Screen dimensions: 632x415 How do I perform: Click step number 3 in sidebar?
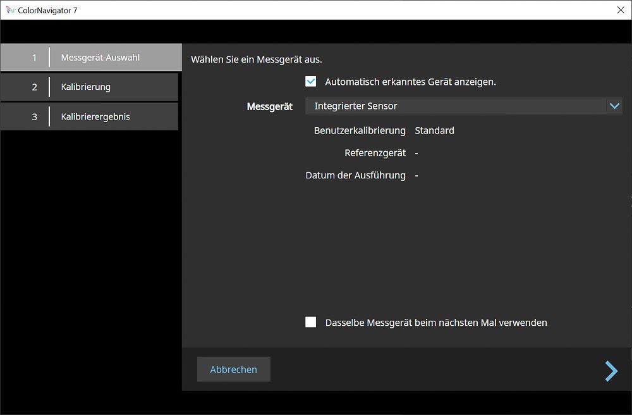(x=35, y=116)
